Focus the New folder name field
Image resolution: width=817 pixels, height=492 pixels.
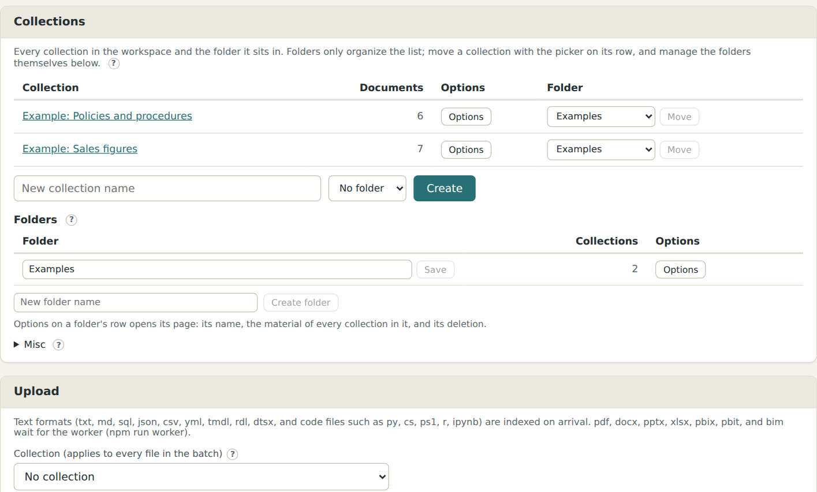click(x=136, y=302)
